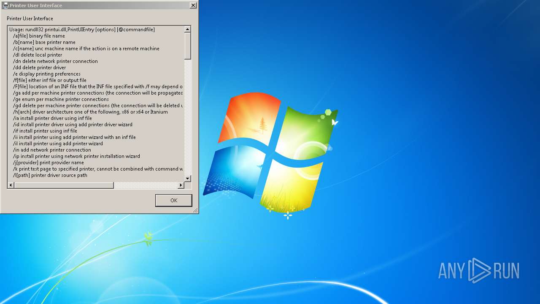The image size is (540, 304).
Task: Click '/F[file] location of an INF file' line
Action: (98, 87)
